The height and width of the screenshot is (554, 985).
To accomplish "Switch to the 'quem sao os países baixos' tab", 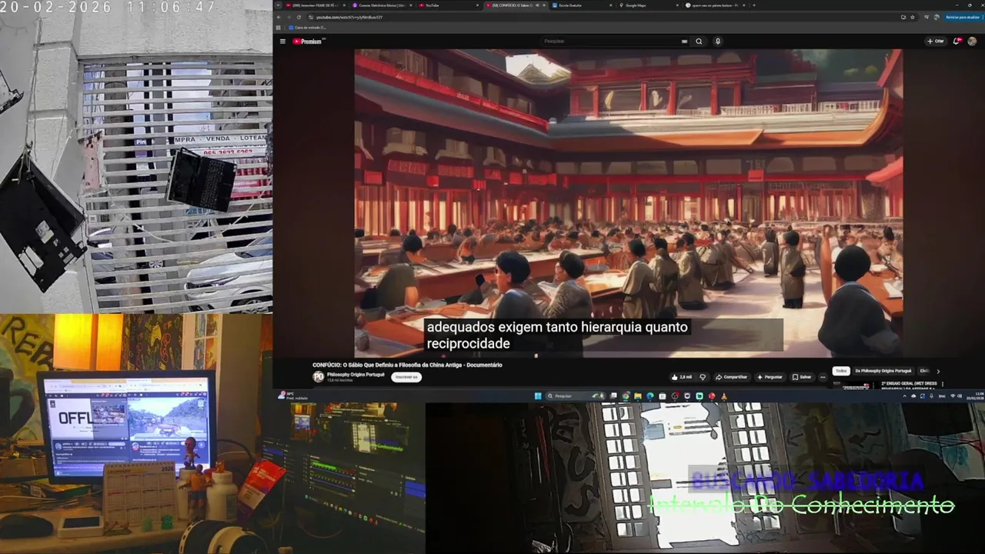I will [714, 5].
